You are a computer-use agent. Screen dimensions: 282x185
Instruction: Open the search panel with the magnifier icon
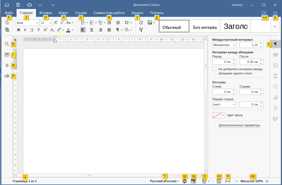point(7,44)
